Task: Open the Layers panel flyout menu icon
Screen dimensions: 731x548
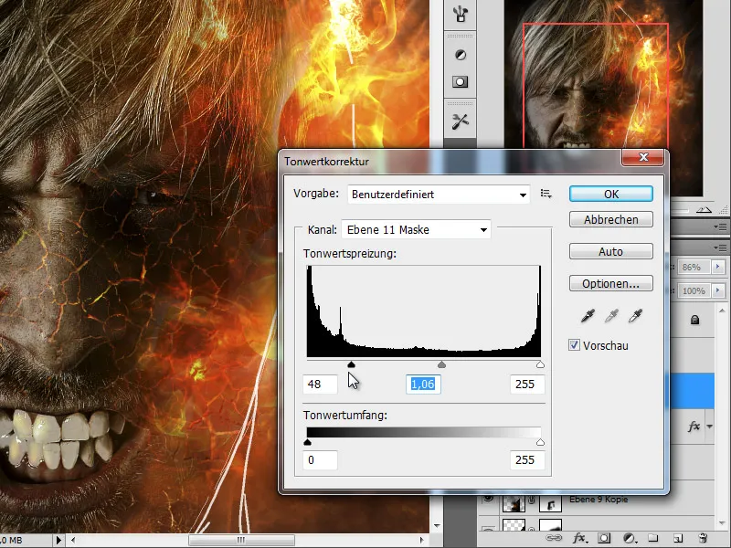Action: [x=722, y=248]
